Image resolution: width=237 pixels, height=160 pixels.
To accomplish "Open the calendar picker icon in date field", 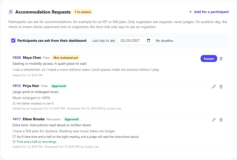I will (149, 40).
